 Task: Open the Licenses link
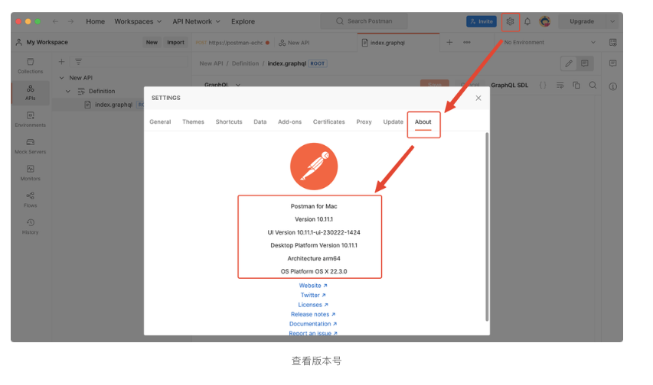313,305
